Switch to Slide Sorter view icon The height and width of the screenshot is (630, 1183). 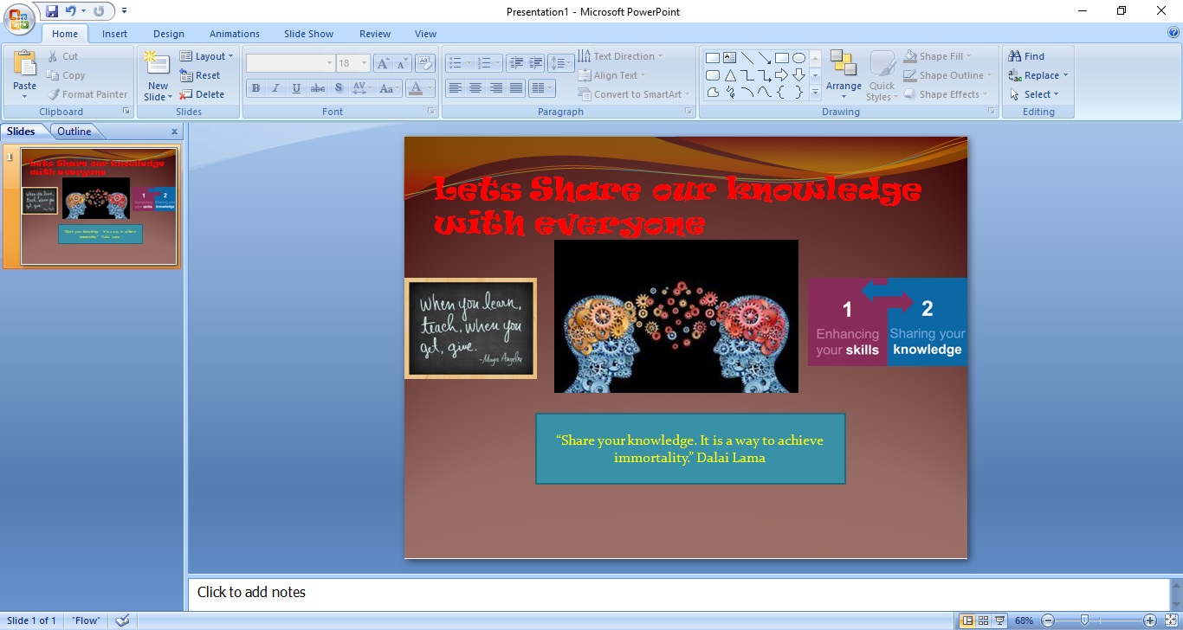point(983,620)
